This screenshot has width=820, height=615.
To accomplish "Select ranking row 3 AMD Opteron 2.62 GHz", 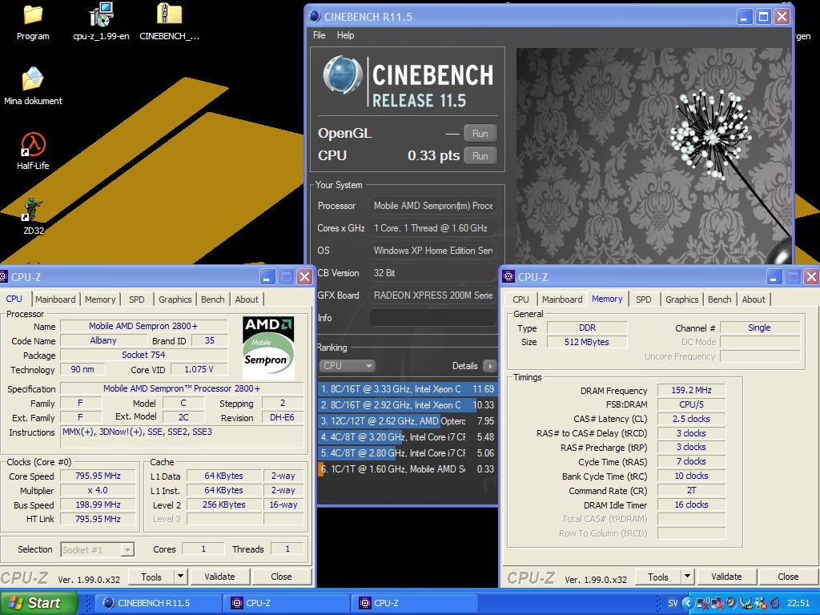I will coord(407,421).
